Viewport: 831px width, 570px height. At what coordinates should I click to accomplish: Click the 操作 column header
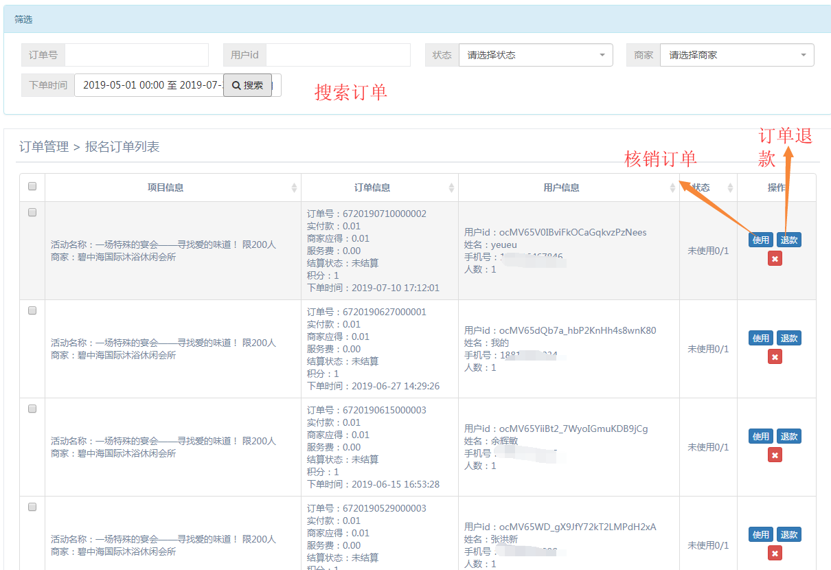coord(777,187)
